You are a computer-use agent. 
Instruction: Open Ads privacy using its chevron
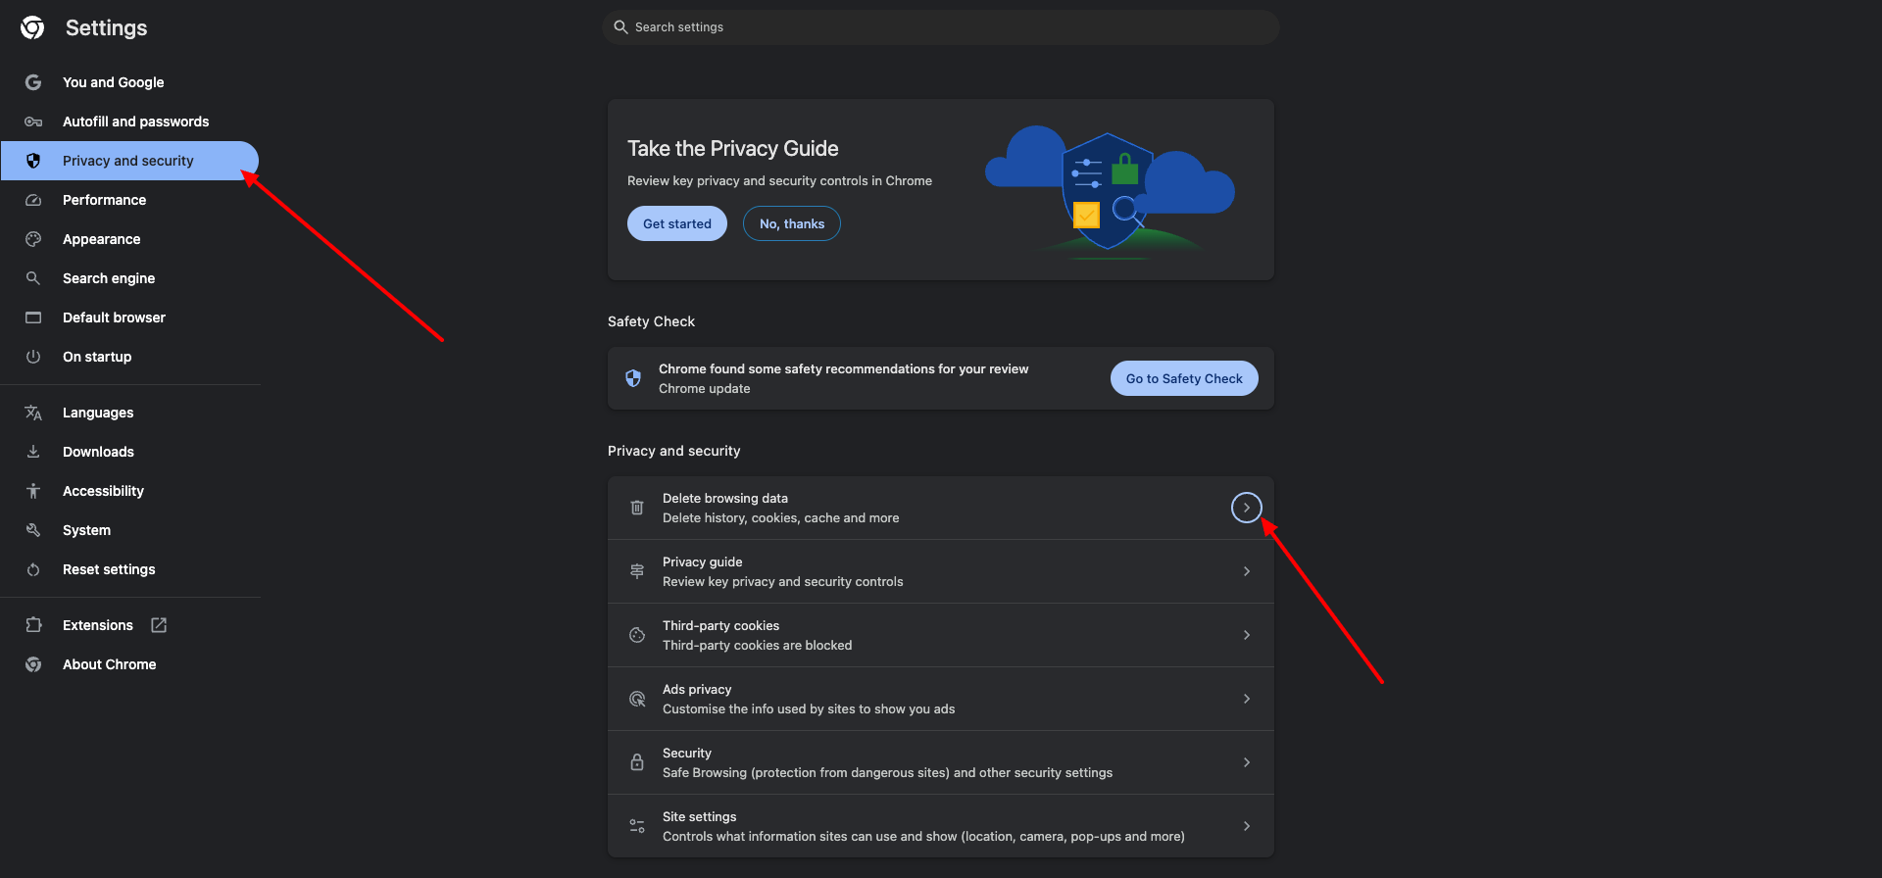coord(1247,699)
